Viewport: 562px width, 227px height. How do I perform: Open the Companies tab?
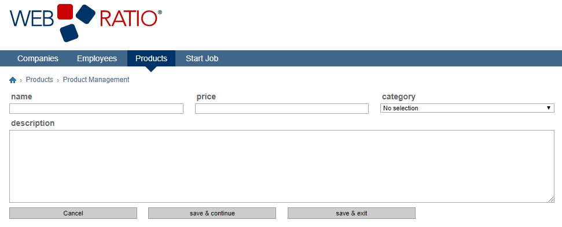38,58
